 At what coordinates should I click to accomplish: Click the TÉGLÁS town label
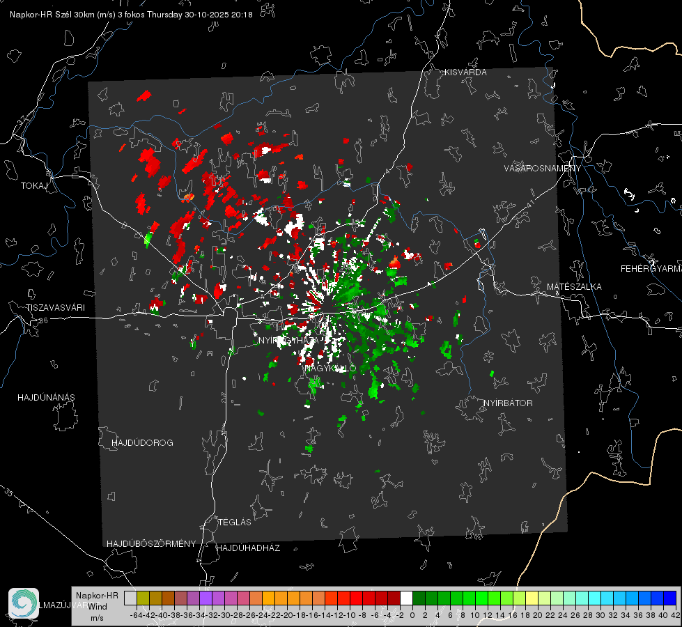[235, 522]
